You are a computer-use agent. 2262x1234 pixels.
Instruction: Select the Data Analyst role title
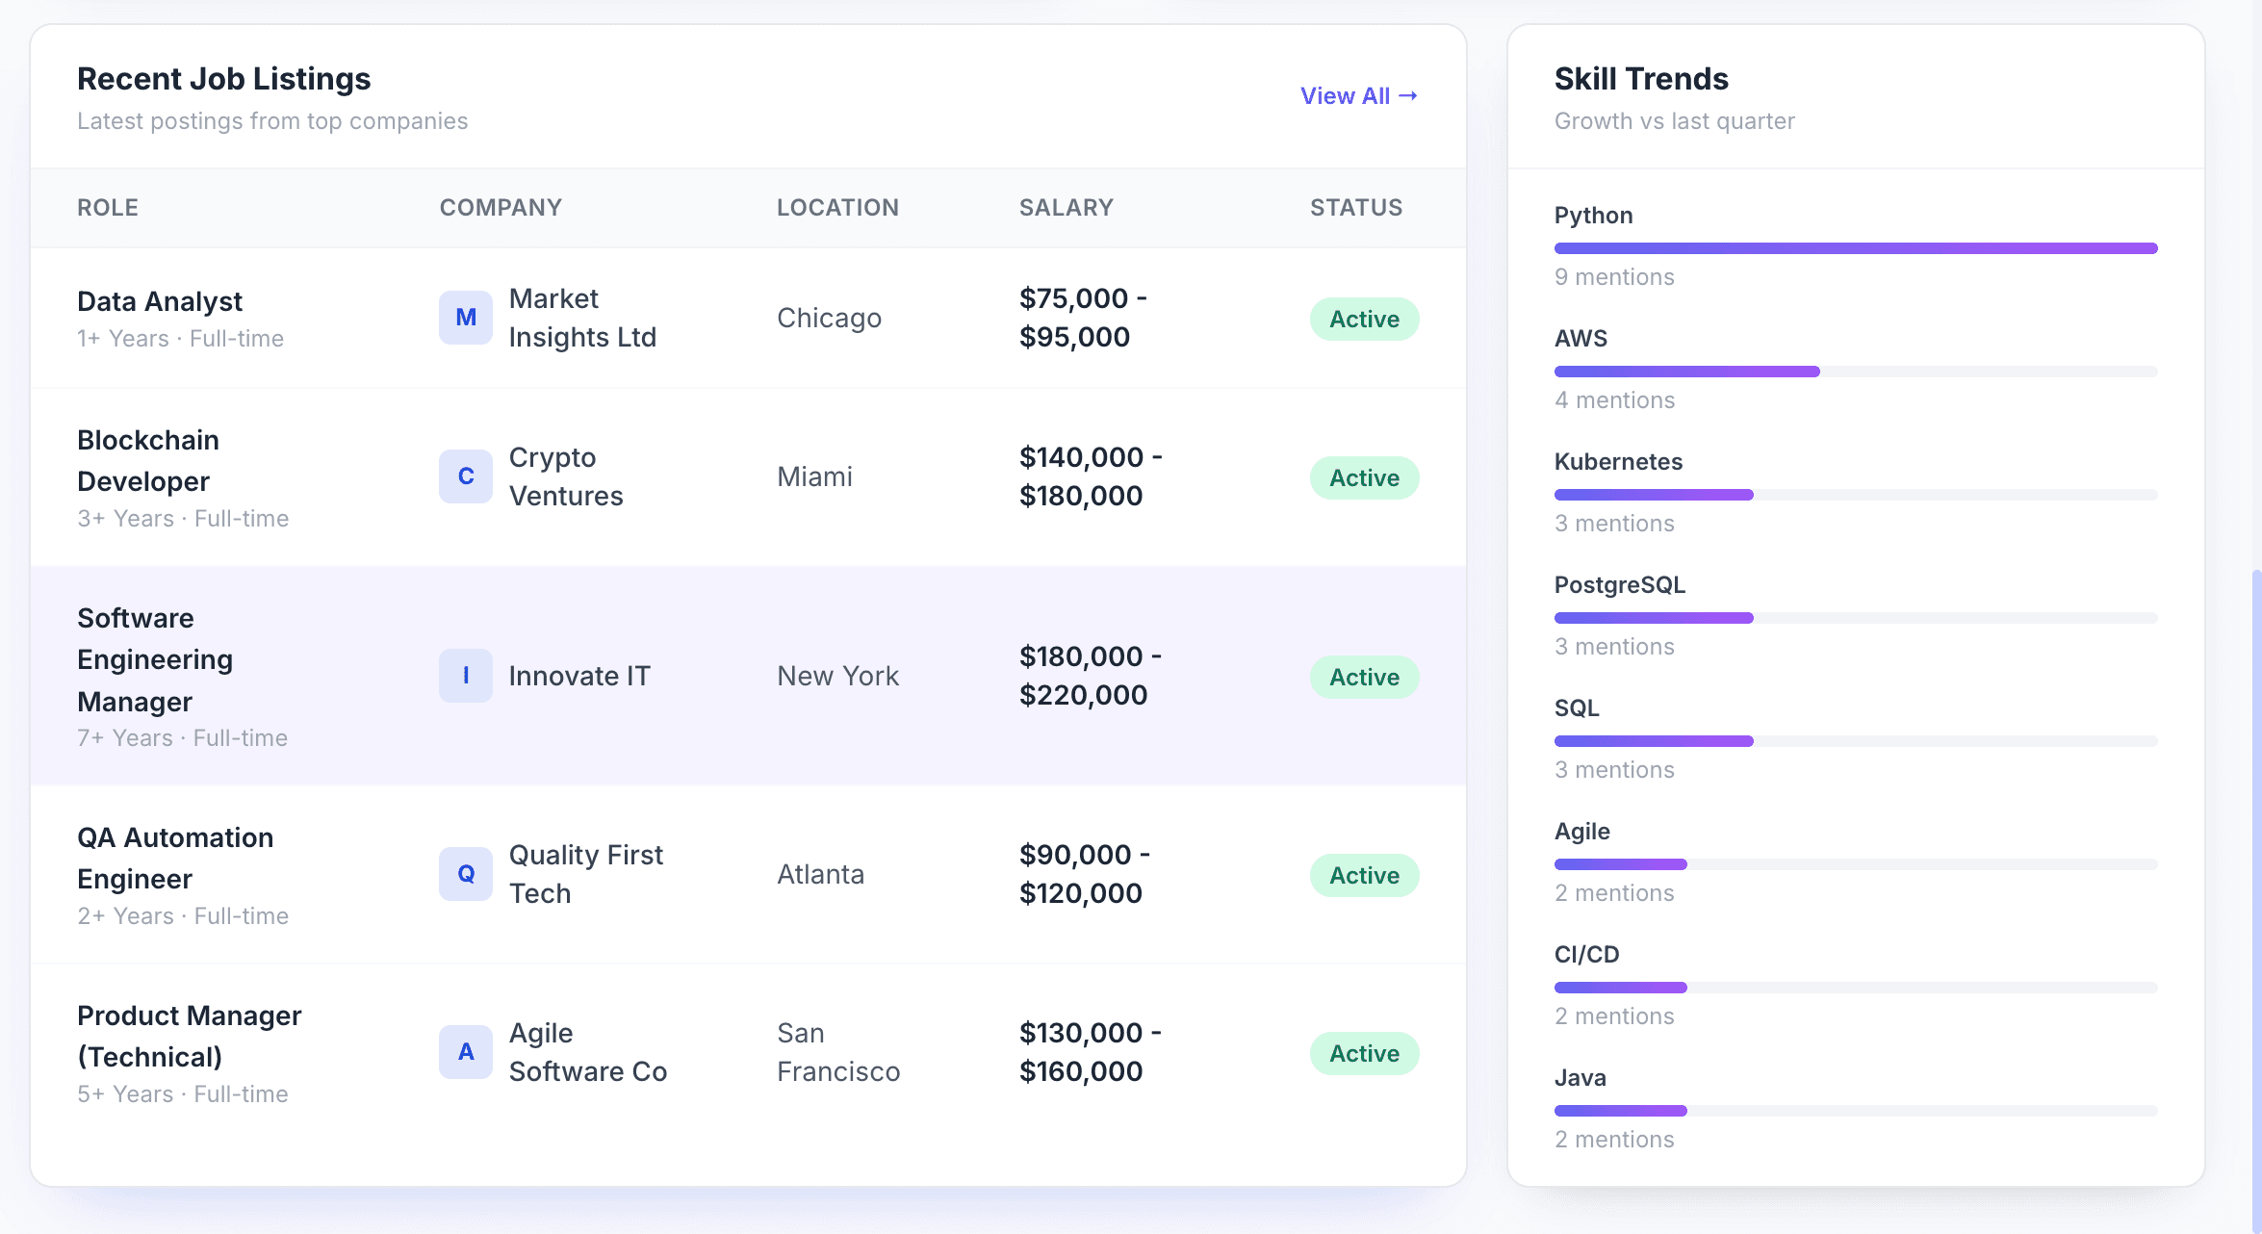pos(160,301)
